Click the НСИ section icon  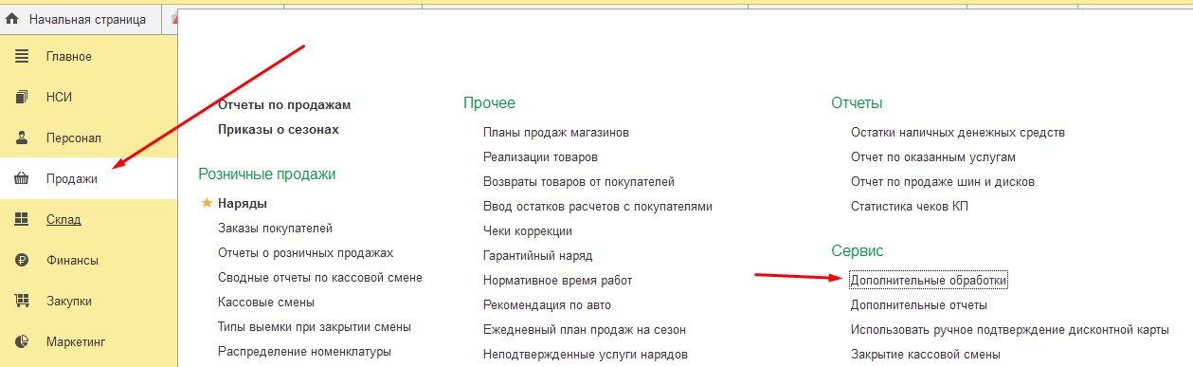22,97
